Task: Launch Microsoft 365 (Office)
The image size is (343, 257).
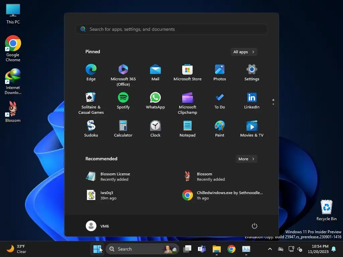Action: coord(123,75)
